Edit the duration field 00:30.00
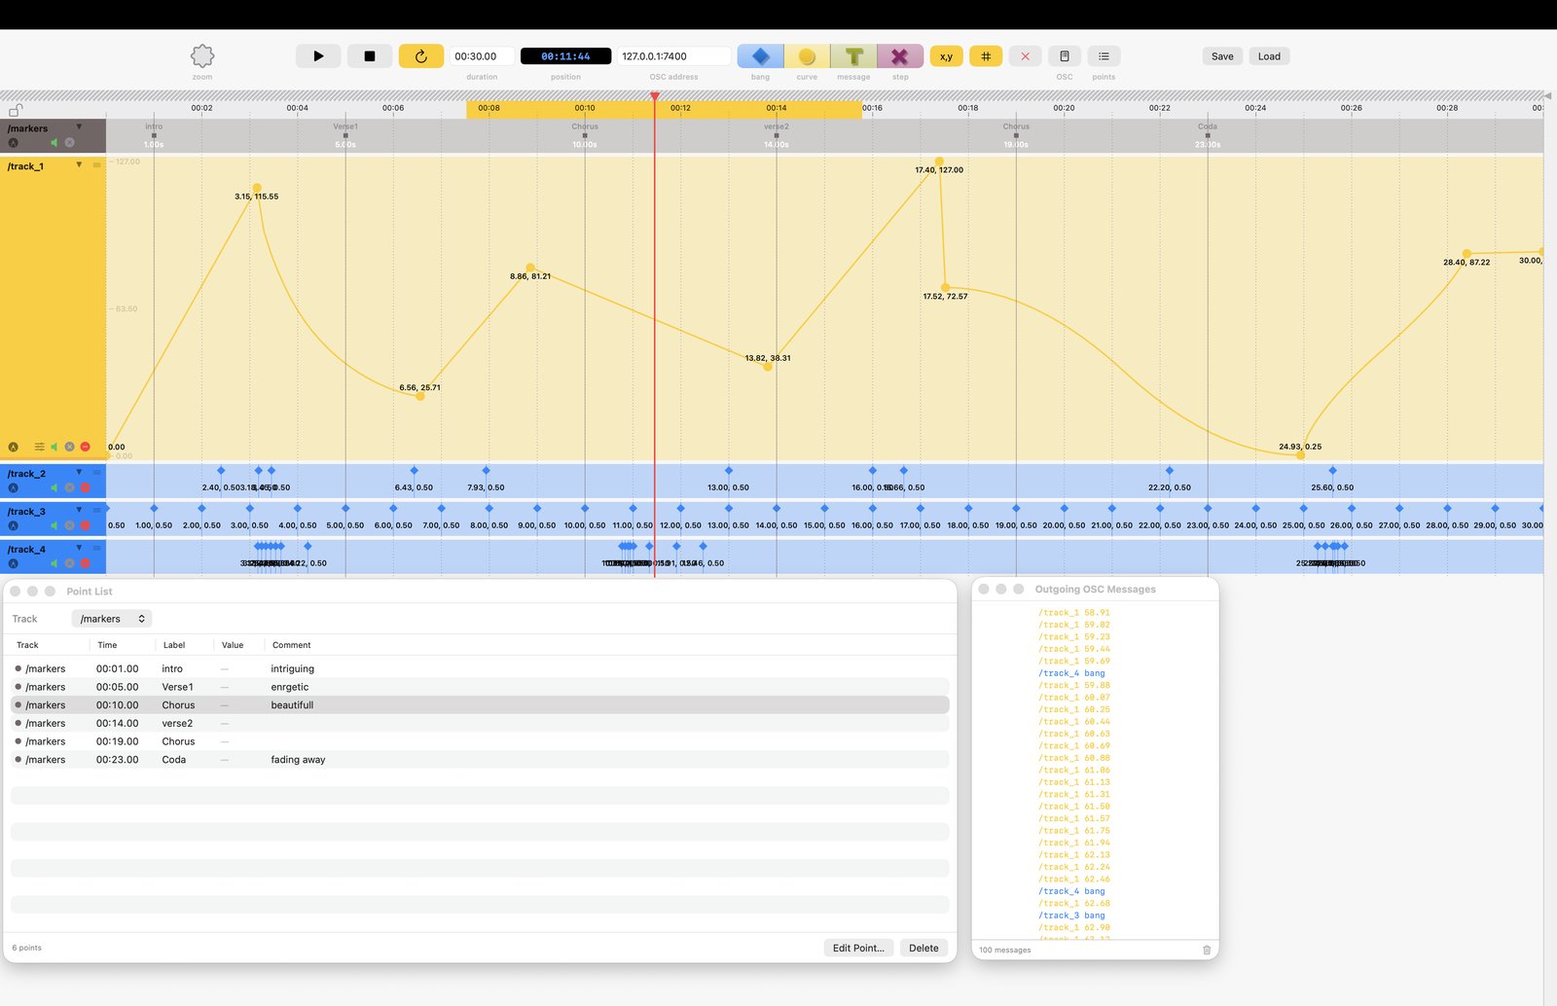1557x1006 pixels. click(x=481, y=56)
